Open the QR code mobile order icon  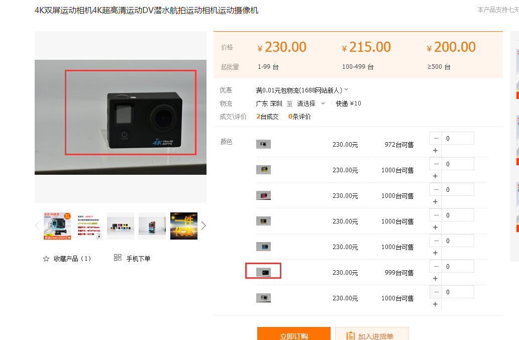(118, 258)
